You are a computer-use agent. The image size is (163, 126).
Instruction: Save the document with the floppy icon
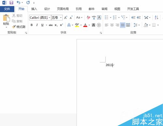tap(11, 3)
